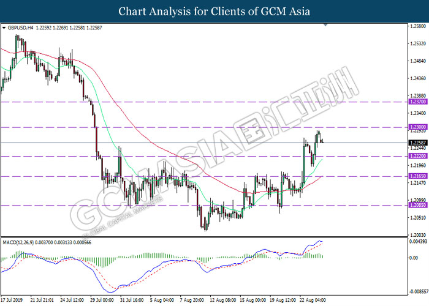
Task: Click the 12 Aug 08:00 time label
Action: (x=222, y=300)
